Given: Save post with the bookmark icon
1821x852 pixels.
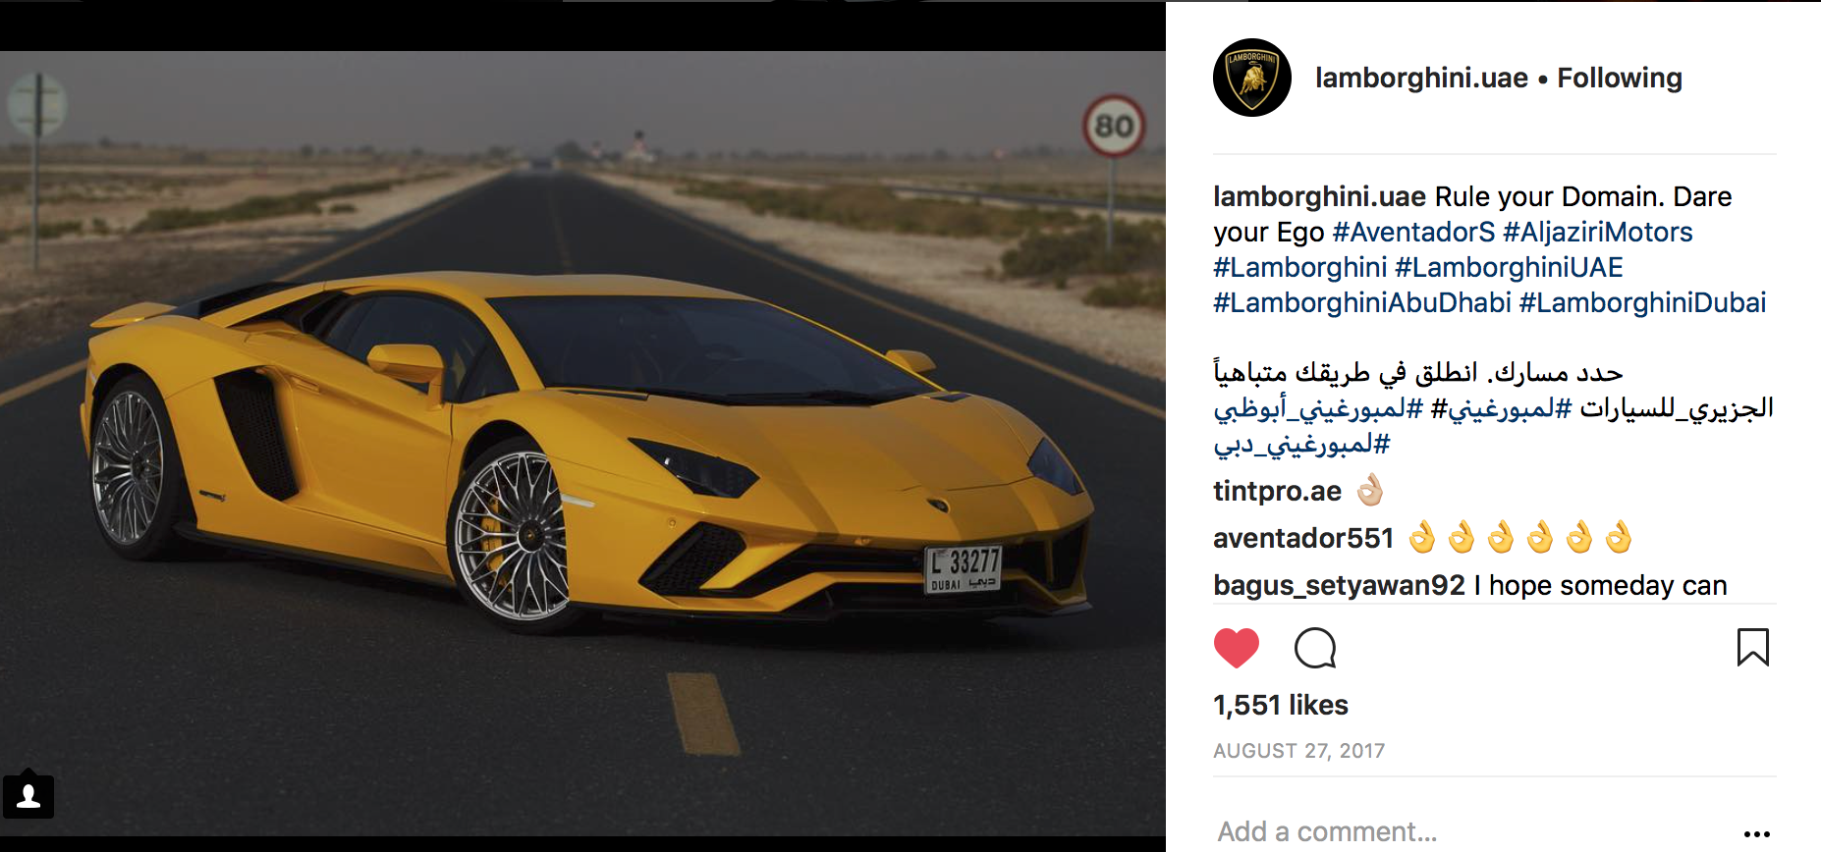Looking at the screenshot, I should coord(1753,648).
